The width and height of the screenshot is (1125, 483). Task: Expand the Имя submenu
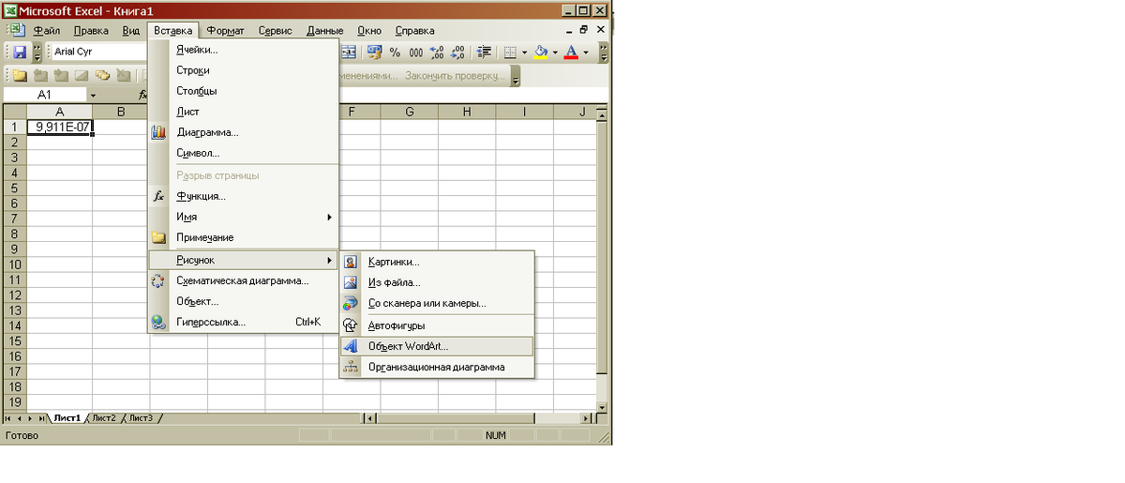point(243,217)
